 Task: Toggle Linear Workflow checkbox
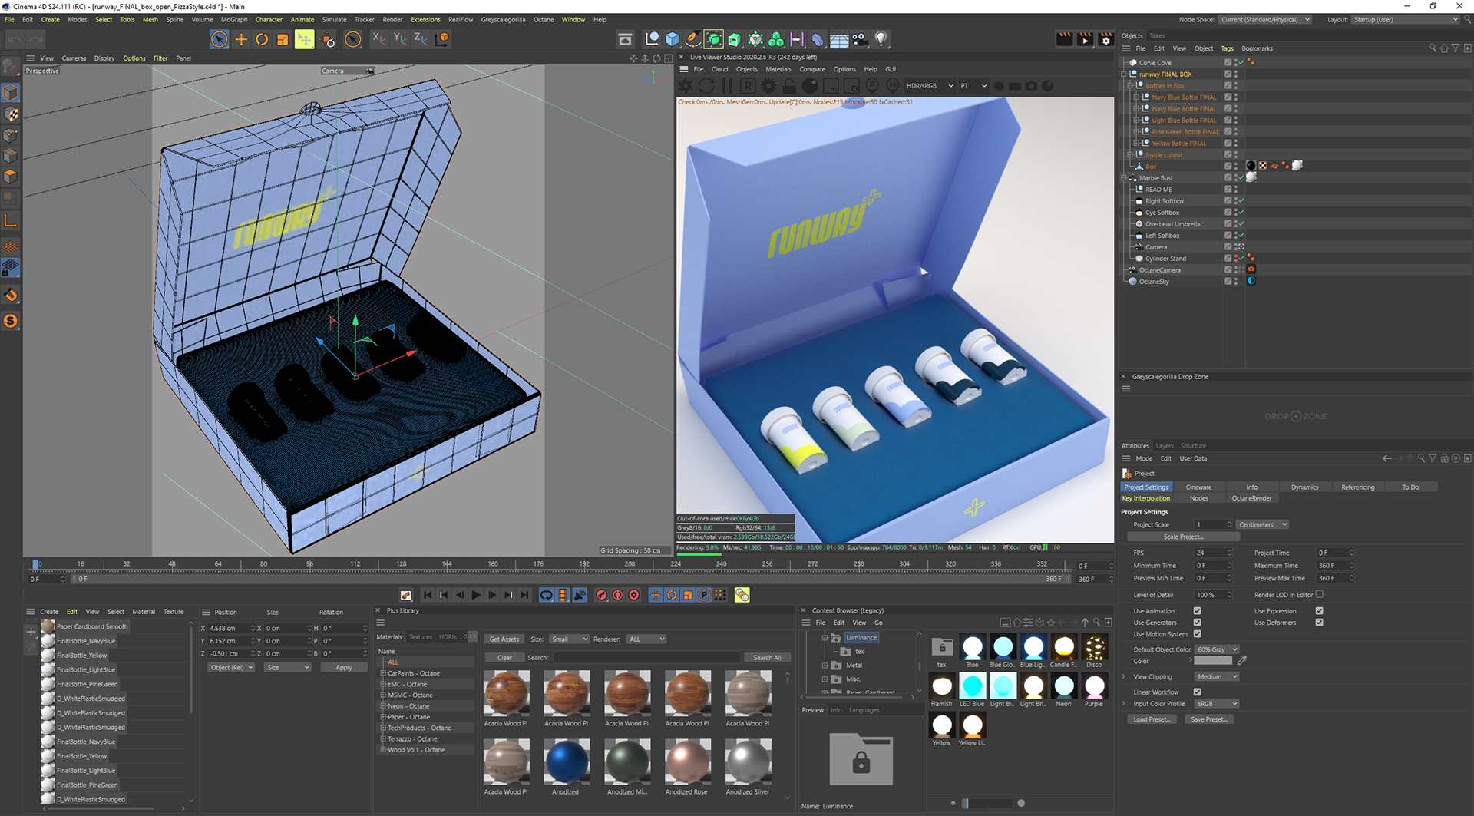1197,692
